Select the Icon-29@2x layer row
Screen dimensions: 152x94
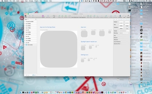tap(30, 41)
